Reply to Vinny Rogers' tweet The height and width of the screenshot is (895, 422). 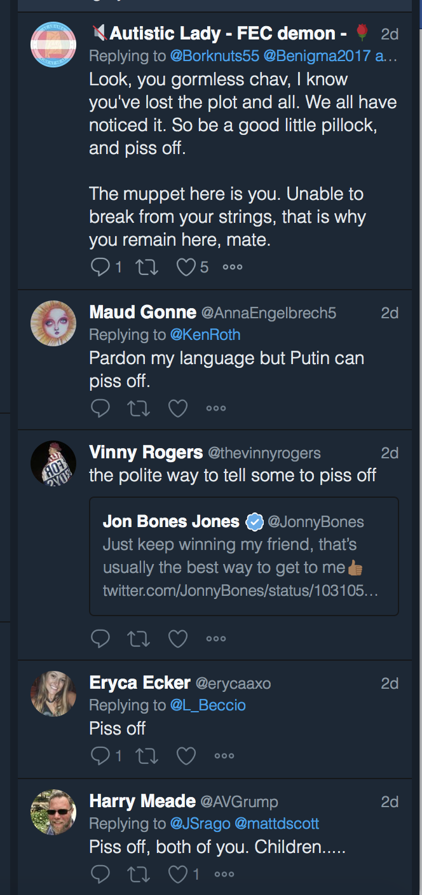100,638
